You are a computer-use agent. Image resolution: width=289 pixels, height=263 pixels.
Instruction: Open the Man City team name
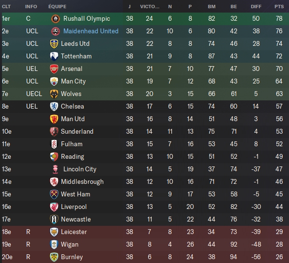(73, 82)
